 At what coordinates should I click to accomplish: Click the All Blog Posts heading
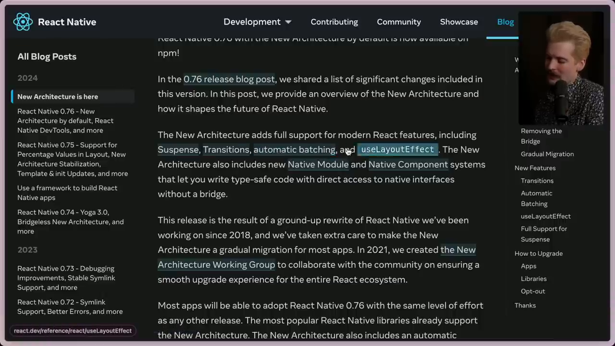tap(47, 57)
